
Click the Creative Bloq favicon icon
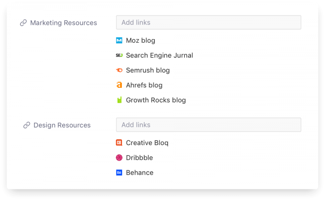click(119, 143)
